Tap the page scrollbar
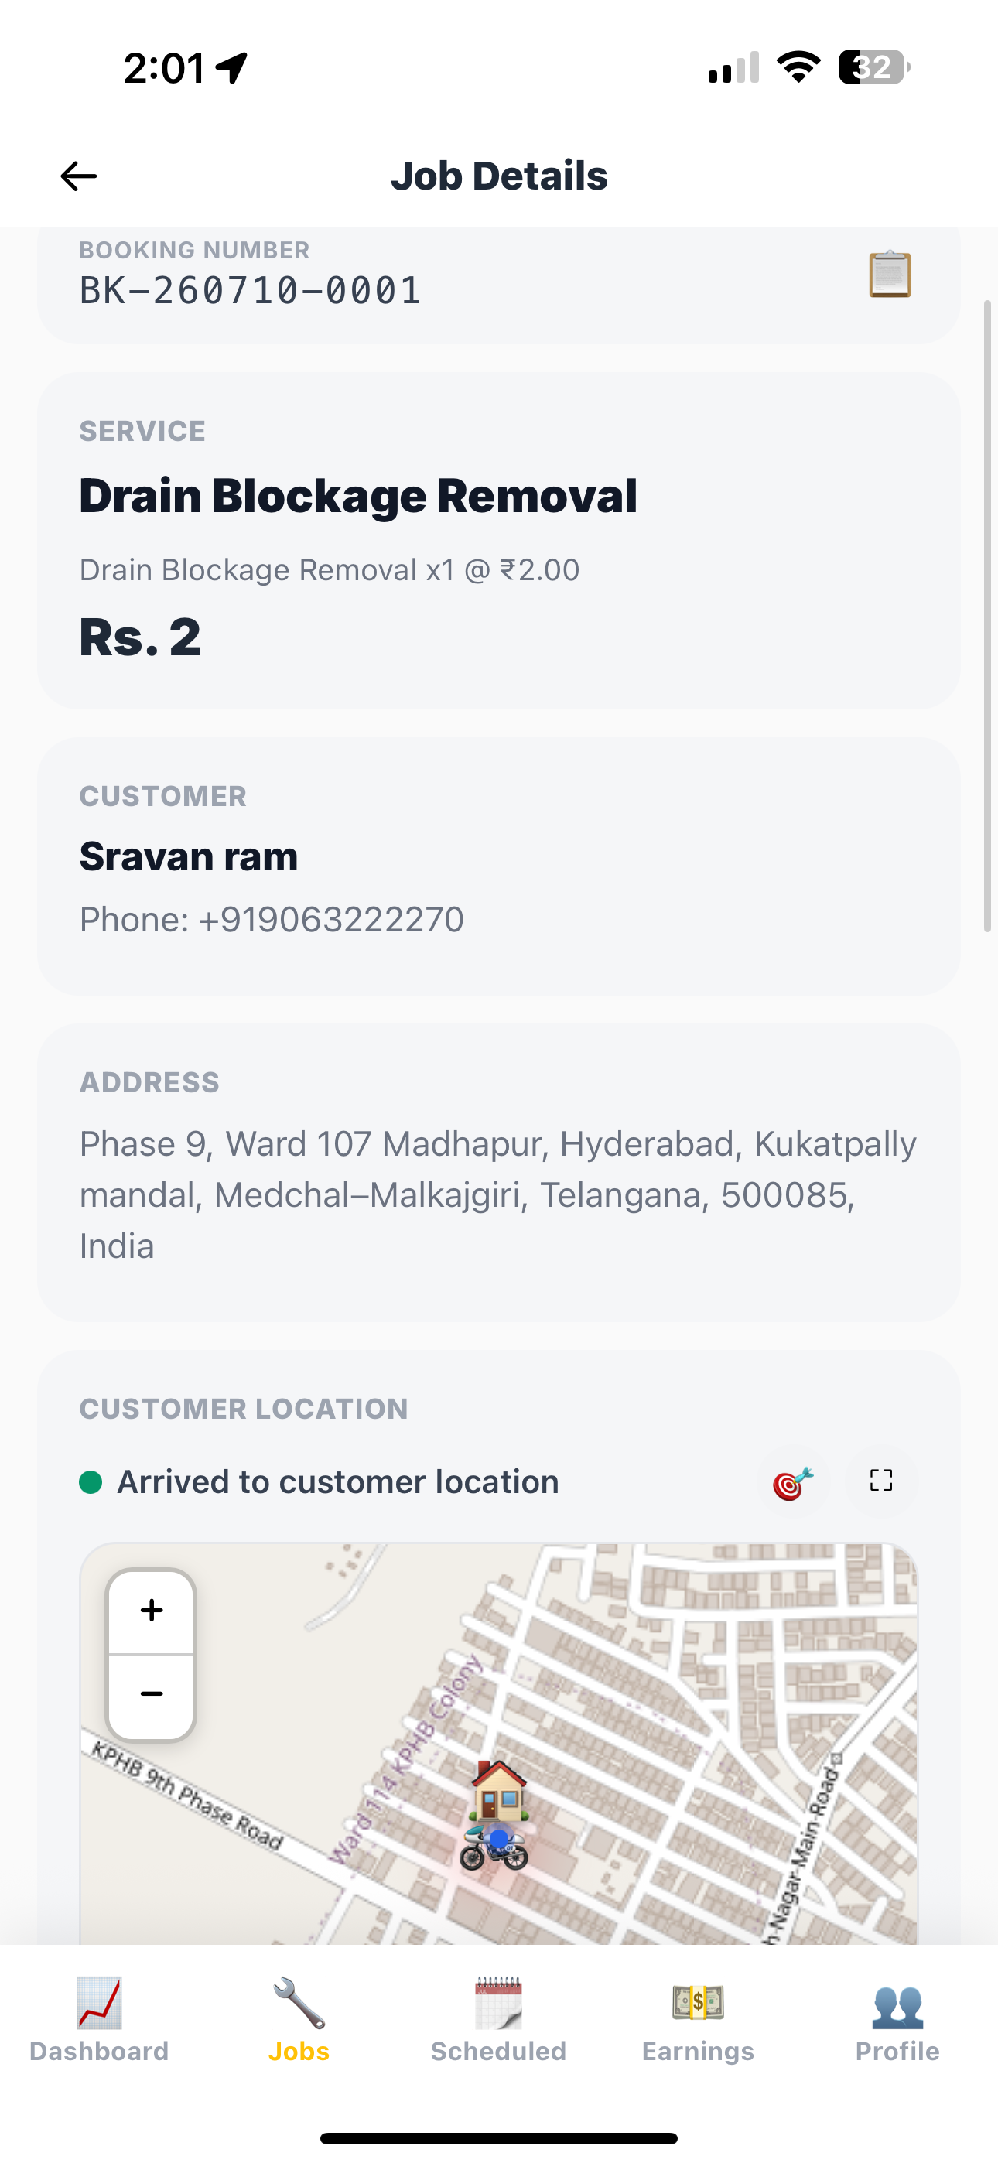Viewport: 998px width, 2163px height. coord(988,616)
